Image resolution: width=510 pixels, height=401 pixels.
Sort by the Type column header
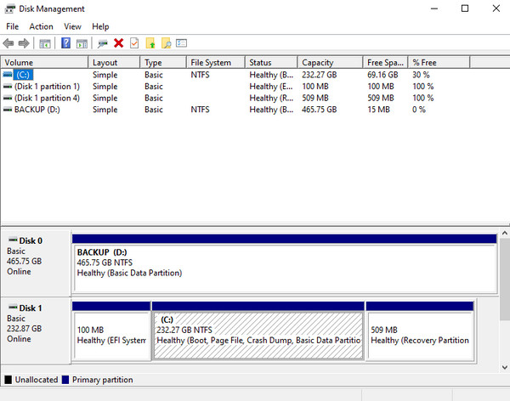163,62
